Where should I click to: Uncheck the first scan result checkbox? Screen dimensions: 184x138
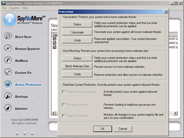[x=54, y=39]
